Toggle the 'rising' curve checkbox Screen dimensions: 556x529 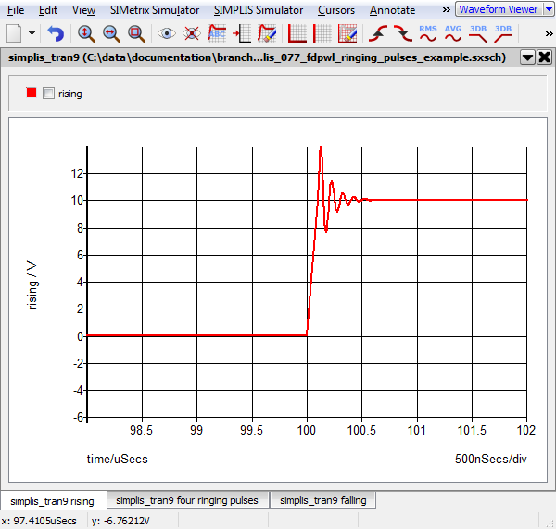click(49, 94)
